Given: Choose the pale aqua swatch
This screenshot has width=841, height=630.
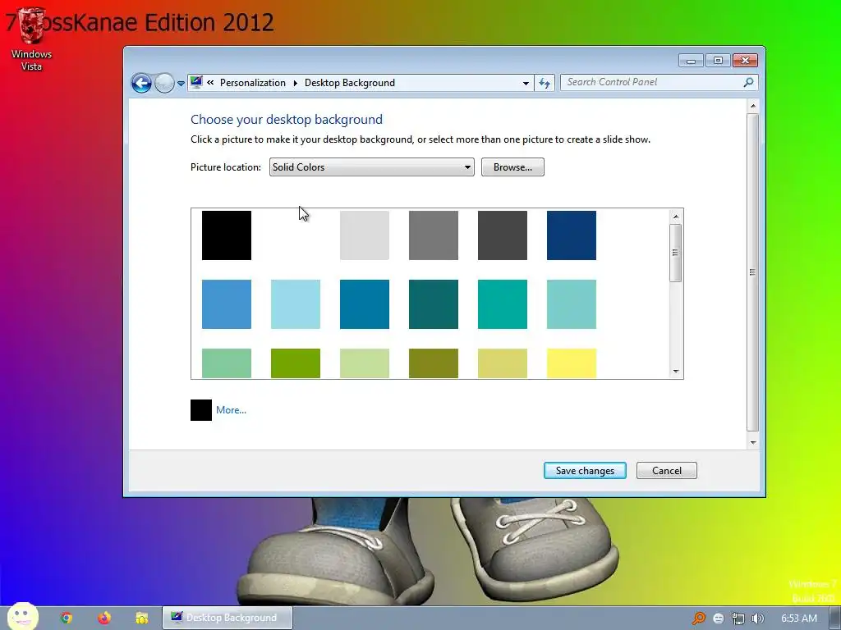Looking at the screenshot, I should click(572, 304).
